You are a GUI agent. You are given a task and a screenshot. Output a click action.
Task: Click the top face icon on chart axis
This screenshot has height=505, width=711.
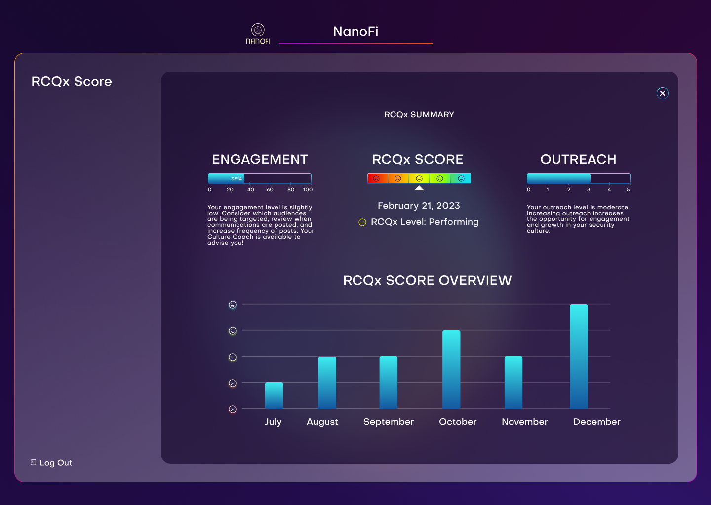tap(233, 305)
